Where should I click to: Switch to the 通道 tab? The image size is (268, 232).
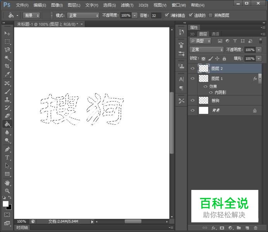click(x=215, y=34)
